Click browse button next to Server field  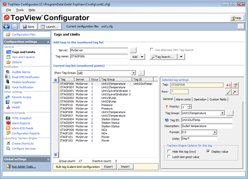pos(133,51)
